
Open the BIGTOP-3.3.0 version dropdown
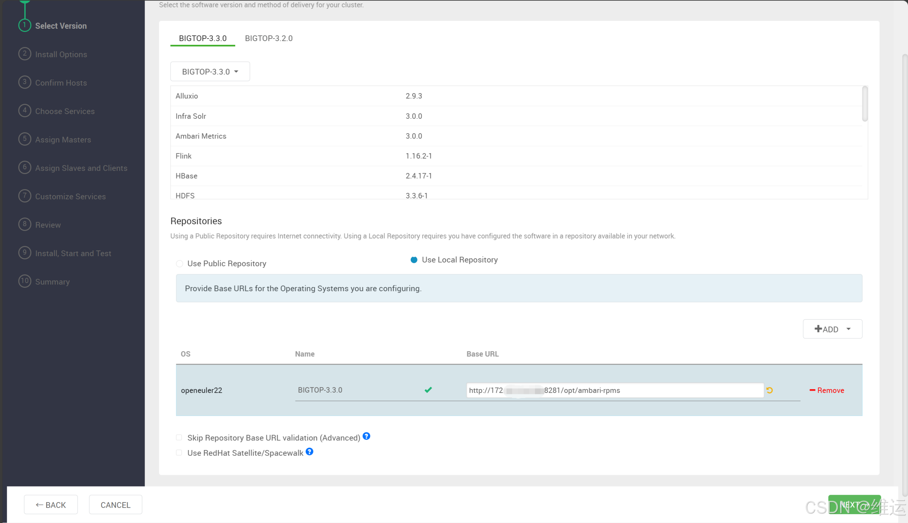(210, 71)
